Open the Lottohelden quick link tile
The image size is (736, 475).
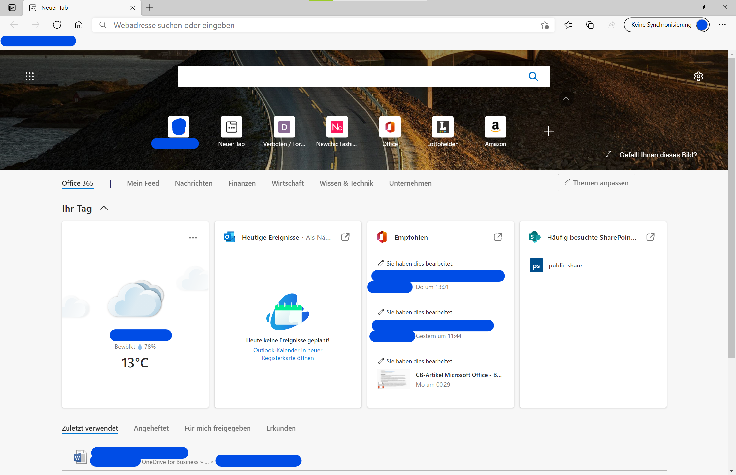(x=443, y=127)
